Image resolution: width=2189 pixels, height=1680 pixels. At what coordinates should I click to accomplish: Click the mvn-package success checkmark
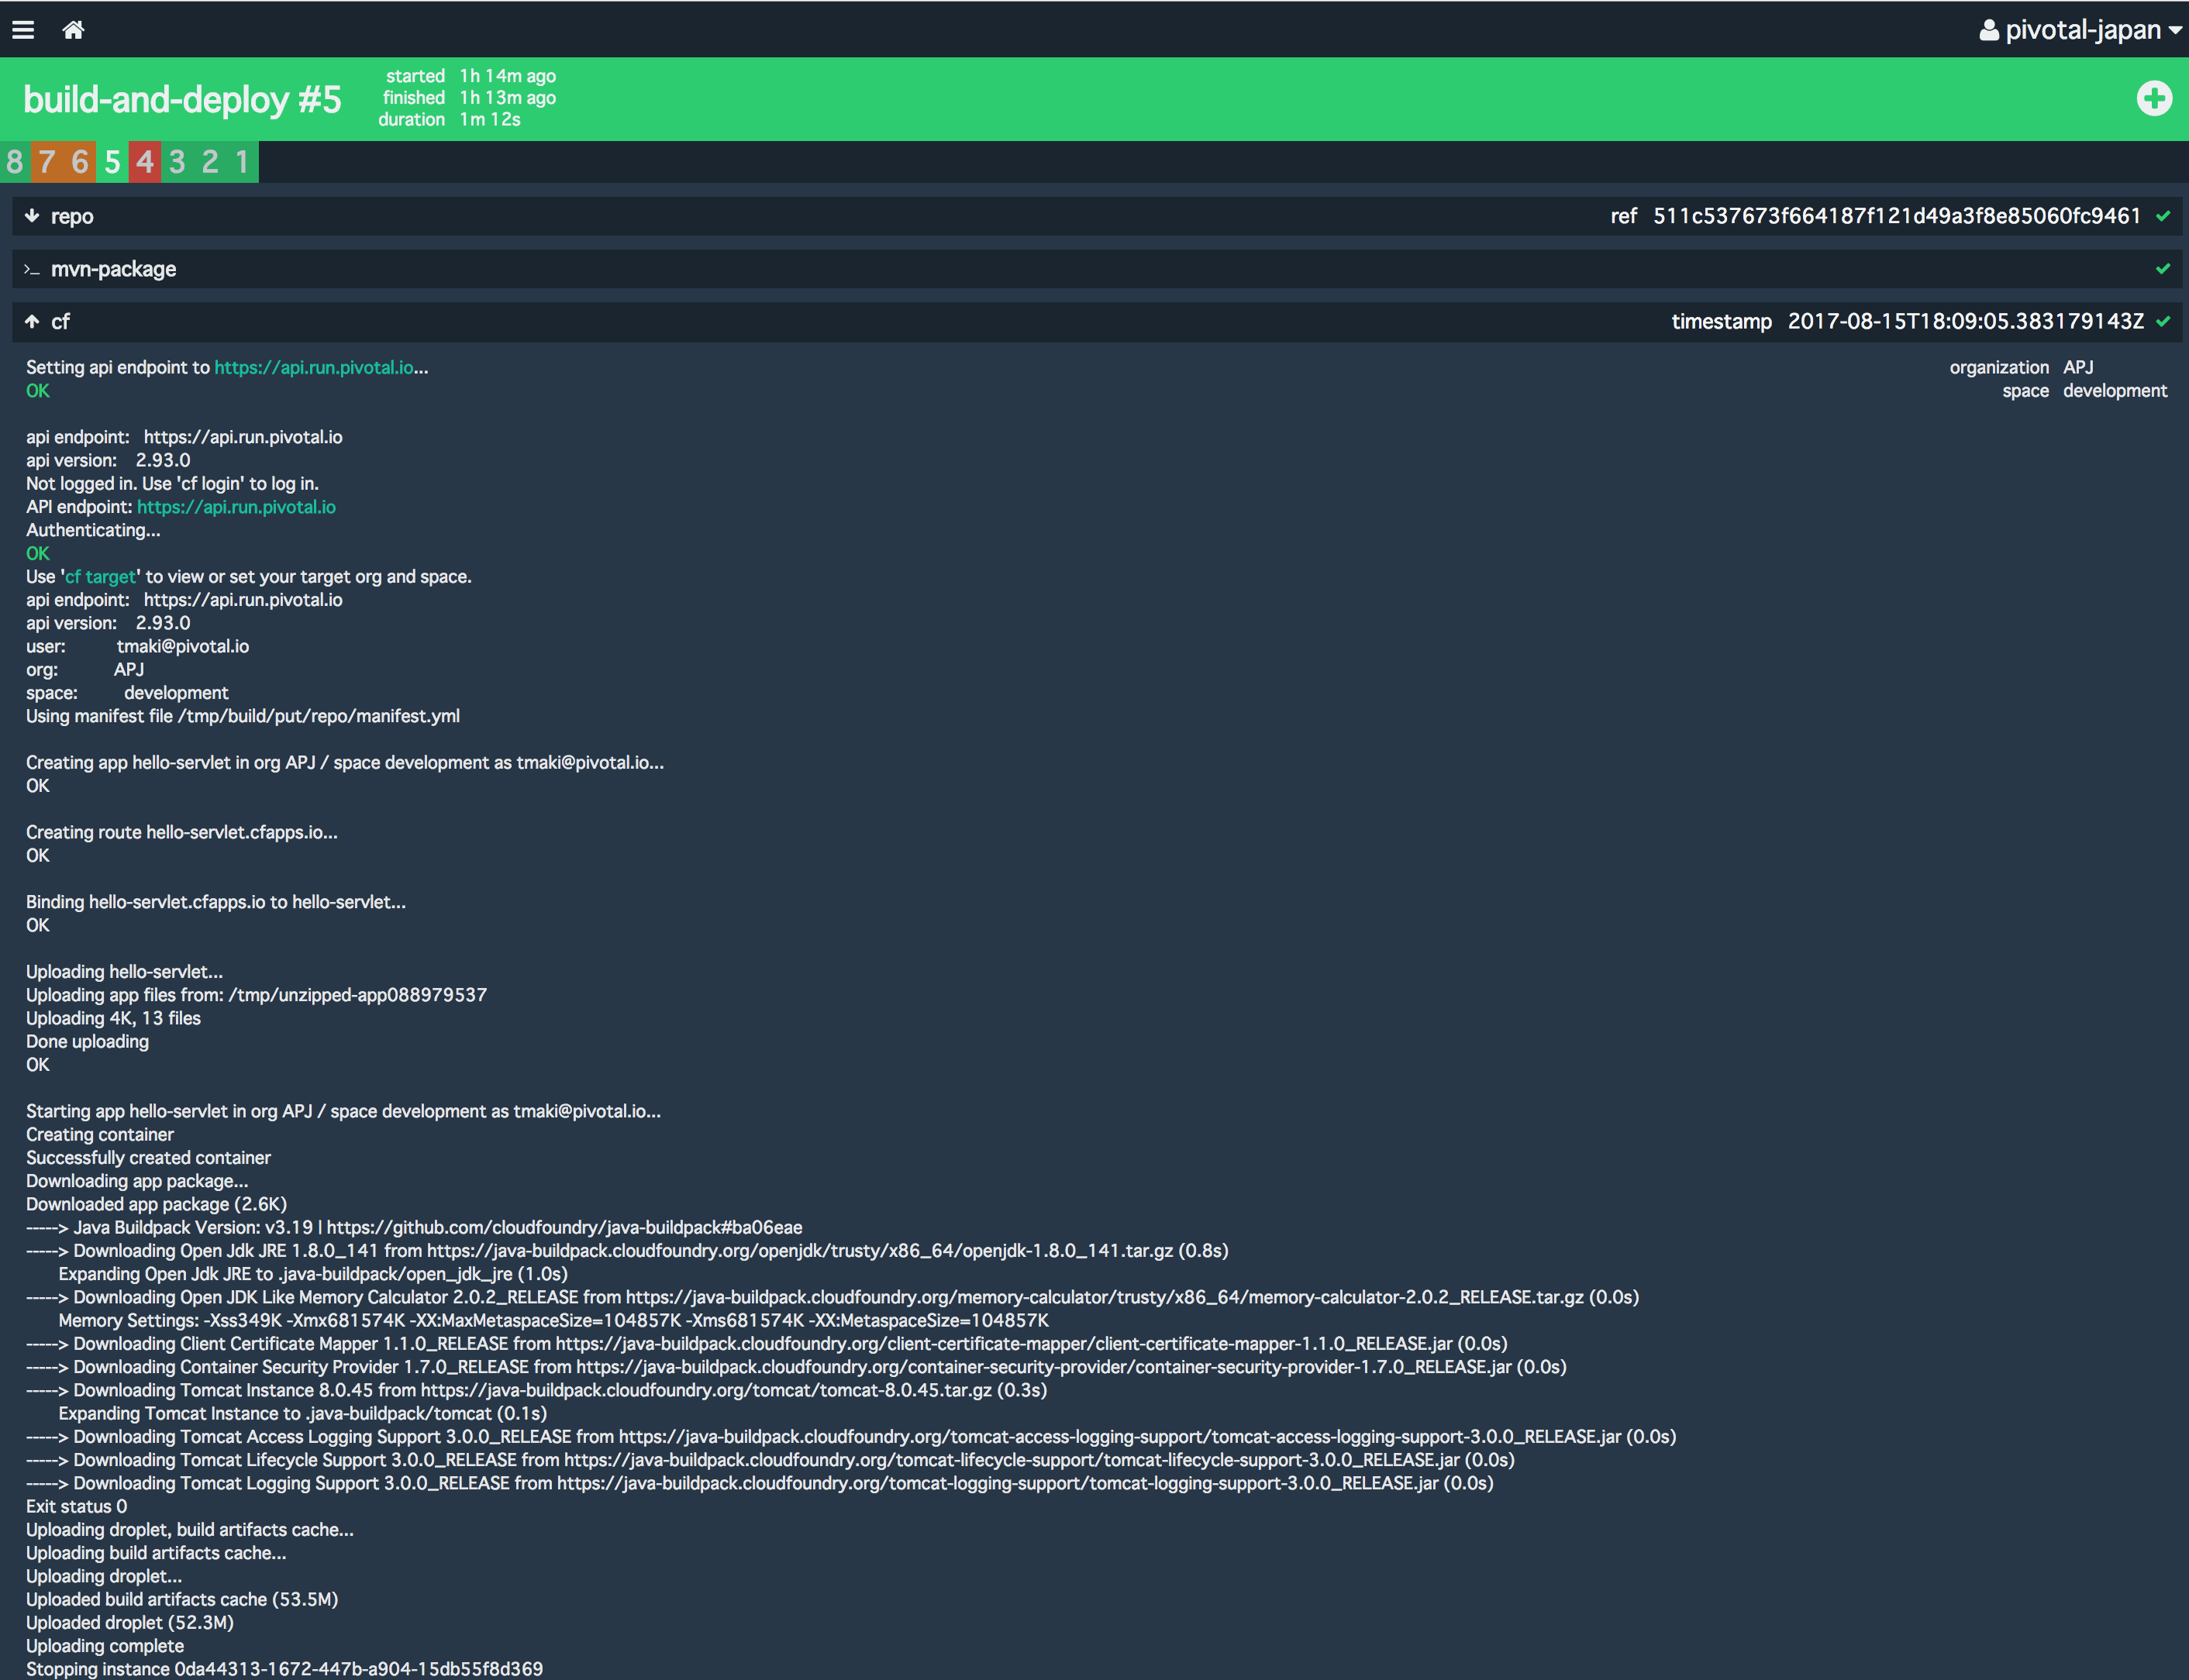coord(2163,269)
